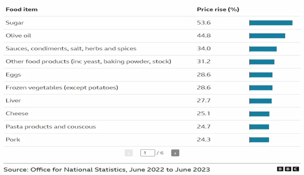The width and height of the screenshot is (304, 175).
Task: Select the Olive oil row label
Action: click(19, 36)
